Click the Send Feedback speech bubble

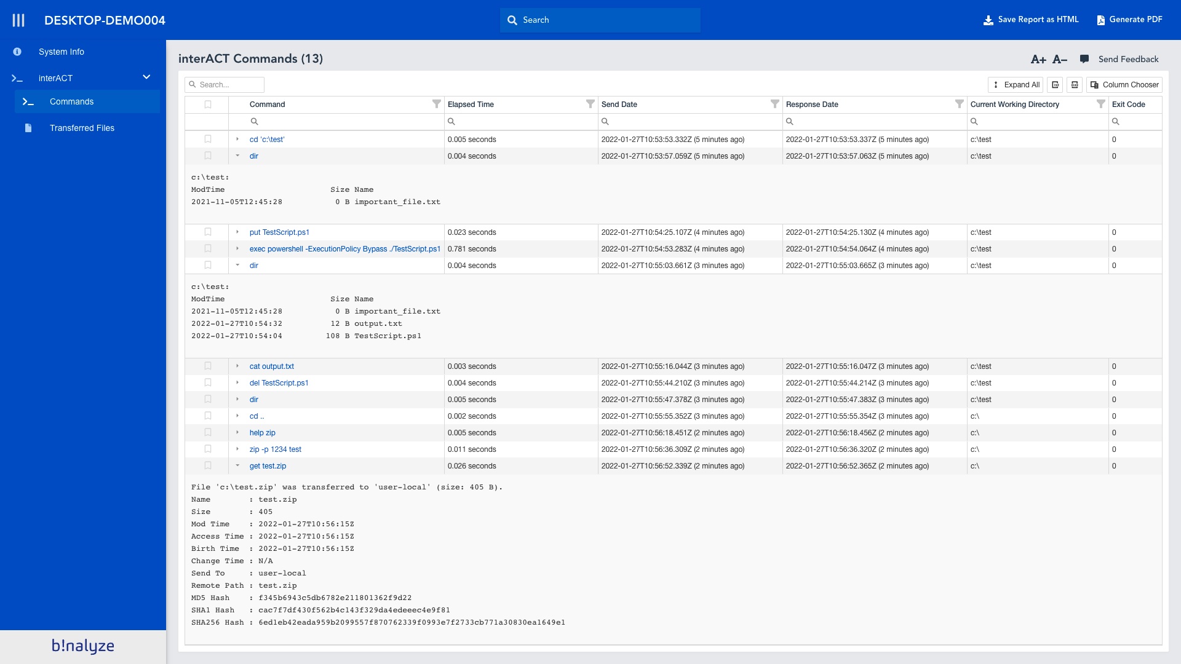[x=1084, y=59]
